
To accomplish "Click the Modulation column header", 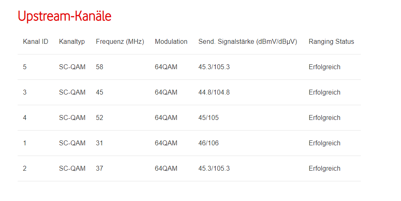I will click(171, 42).
